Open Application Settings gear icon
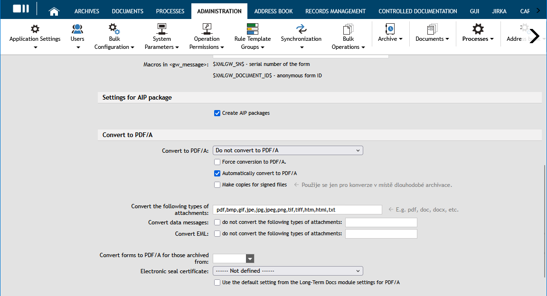The image size is (547, 296). pos(35,29)
